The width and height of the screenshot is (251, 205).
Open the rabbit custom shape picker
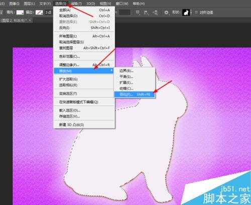187,12
